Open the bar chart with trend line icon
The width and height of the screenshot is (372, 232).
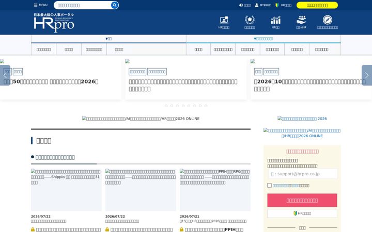(275, 20)
